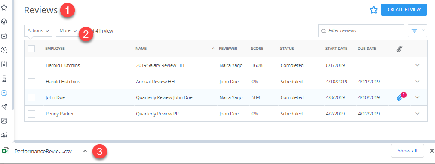Image resolution: width=435 pixels, height=164 pixels.
Task: Open the dollar document sidebar icon
Action: [4, 64]
